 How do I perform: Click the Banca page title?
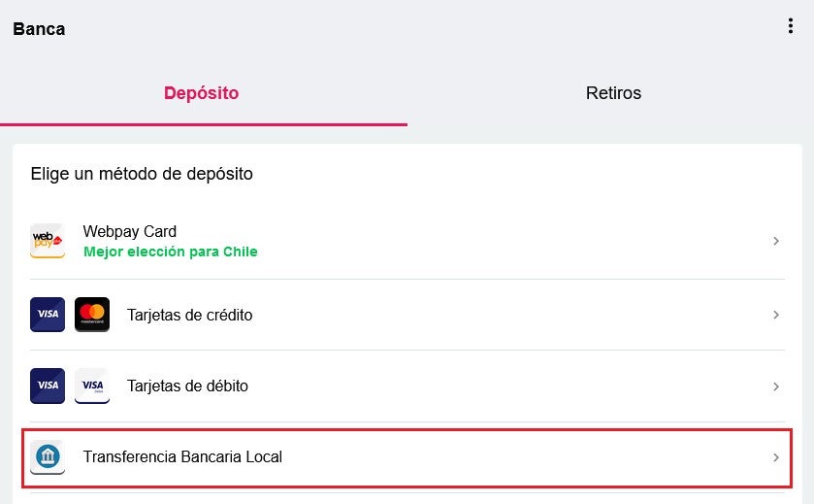tap(39, 29)
